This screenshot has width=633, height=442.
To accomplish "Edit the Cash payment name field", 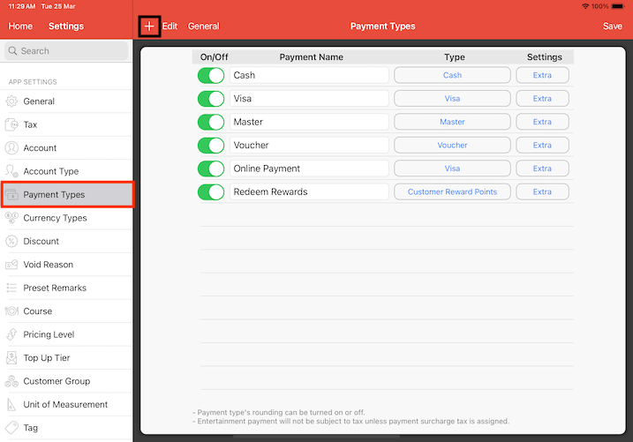I will point(309,75).
